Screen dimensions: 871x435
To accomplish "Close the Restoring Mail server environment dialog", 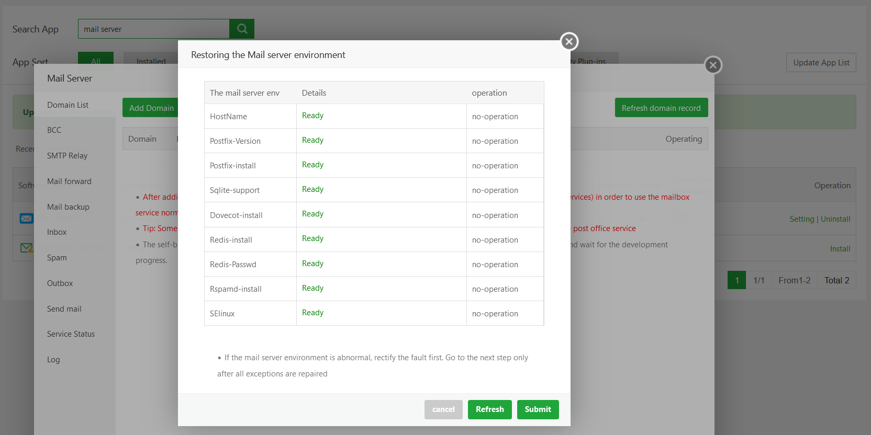I will click(569, 41).
